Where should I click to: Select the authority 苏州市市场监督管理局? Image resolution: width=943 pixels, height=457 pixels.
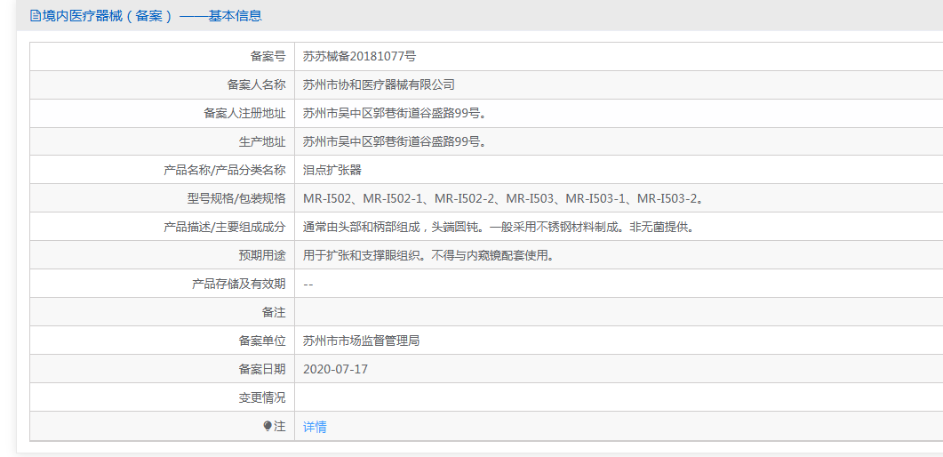[361, 341]
